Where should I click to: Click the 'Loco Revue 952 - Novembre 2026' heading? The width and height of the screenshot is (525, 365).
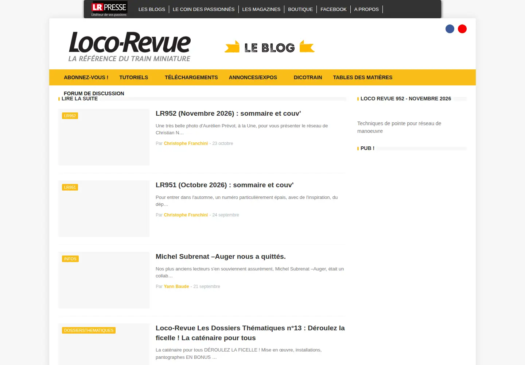(x=406, y=99)
